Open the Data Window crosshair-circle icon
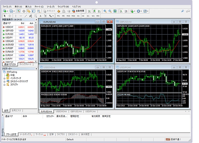Viewport: 199px width, 143px height. point(24,11)
